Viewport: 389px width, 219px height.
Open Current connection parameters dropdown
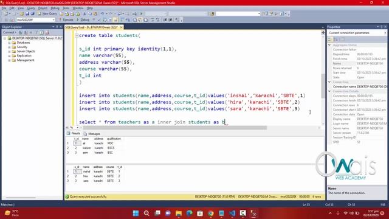385,33
